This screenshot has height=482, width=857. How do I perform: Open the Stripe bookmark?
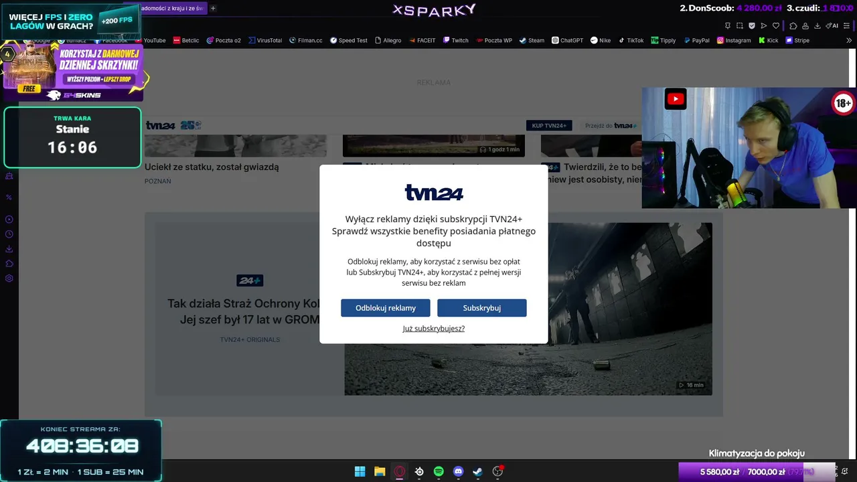(x=797, y=40)
